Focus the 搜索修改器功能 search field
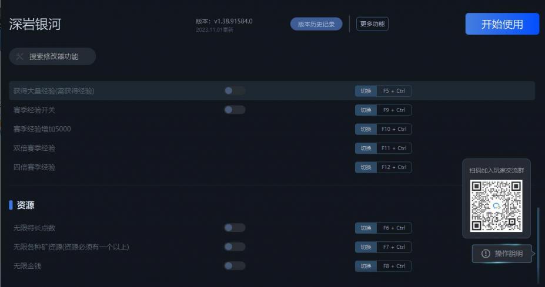Screen dimensions: 545x287 point(54,56)
